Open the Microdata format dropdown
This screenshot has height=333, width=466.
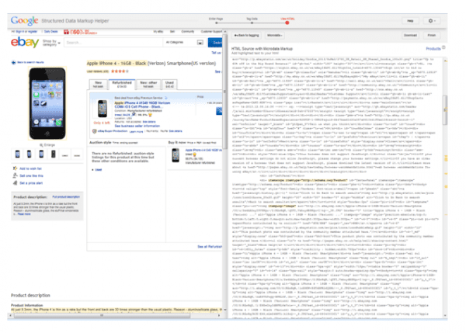tap(274, 36)
